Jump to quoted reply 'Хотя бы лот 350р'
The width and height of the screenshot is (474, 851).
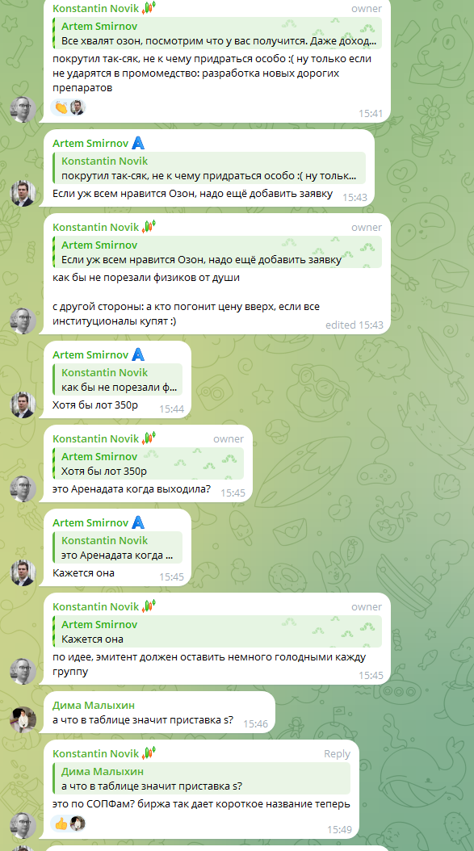pyautogui.click(x=149, y=464)
